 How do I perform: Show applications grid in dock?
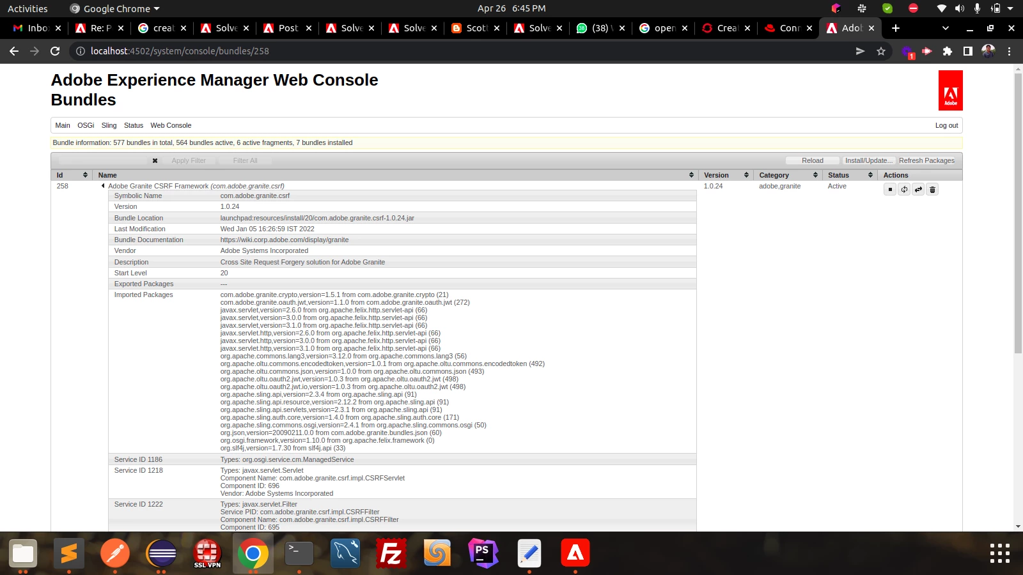pyautogui.click(x=1000, y=553)
